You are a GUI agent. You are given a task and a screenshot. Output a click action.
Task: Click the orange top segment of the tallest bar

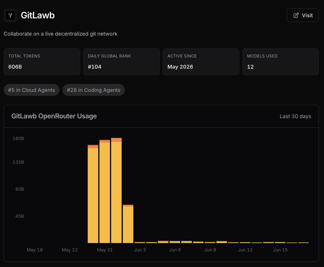tap(116, 140)
